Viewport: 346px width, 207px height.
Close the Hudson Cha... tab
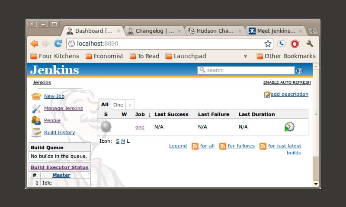pyautogui.click(x=240, y=31)
